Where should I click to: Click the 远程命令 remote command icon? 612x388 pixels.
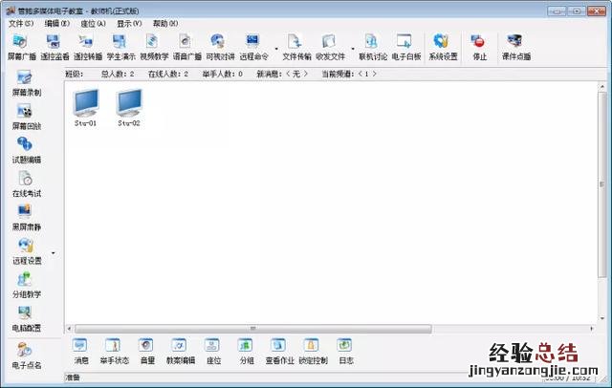tap(253, 47)
